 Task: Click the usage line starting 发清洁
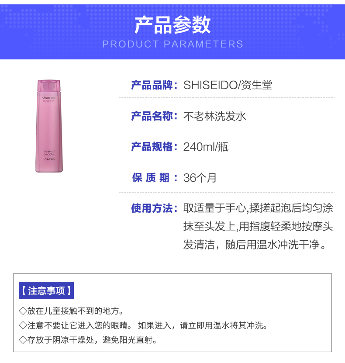[x=255, y=245]
